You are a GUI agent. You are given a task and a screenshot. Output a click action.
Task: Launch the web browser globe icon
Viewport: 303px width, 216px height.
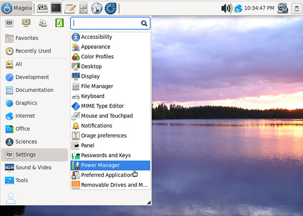pyautogui.click(x=97, y=8)
